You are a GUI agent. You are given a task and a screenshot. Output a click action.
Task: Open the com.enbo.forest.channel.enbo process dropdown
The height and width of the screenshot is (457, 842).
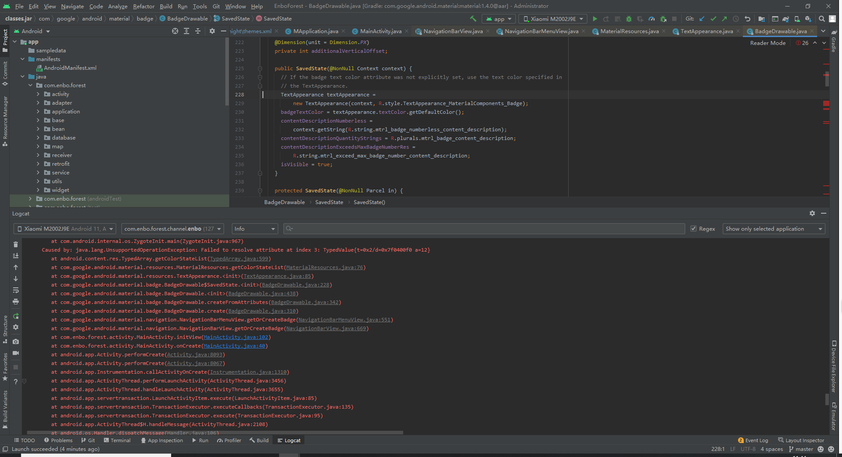[x=173, y=228]
